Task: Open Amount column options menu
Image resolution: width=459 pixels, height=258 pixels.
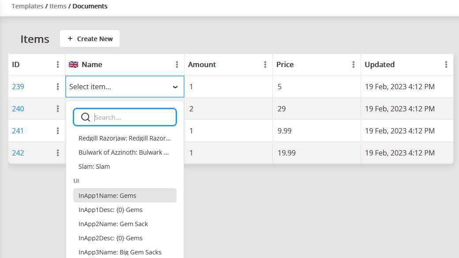Action: coord(265,64)
